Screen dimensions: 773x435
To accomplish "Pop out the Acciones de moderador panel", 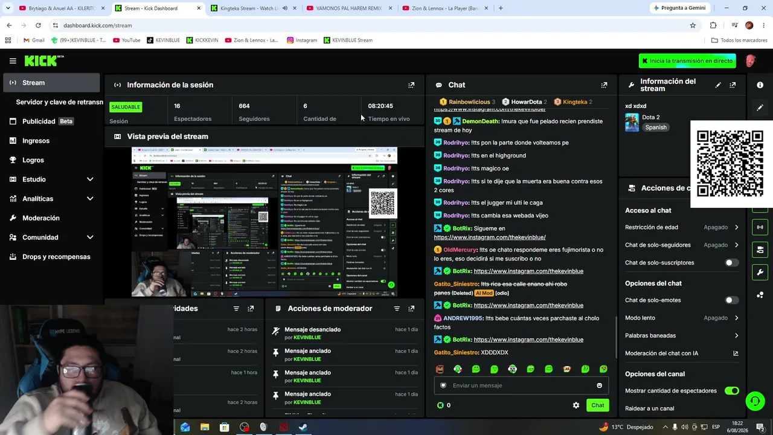I will [411, 309].
